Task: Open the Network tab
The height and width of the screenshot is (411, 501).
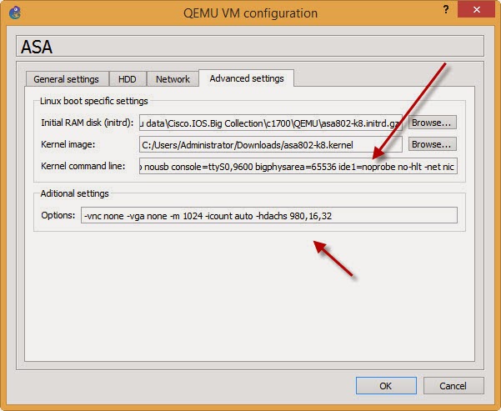Action: [x=173, y=79]
